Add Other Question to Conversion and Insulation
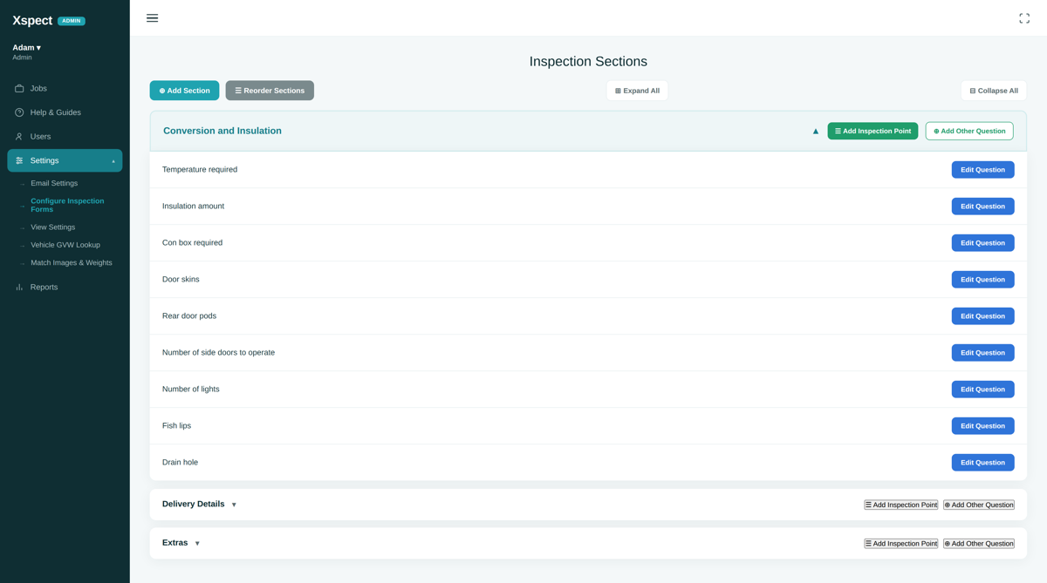Image resolution: width=1047 pixels, height=583 pixels. click(969, 131)
